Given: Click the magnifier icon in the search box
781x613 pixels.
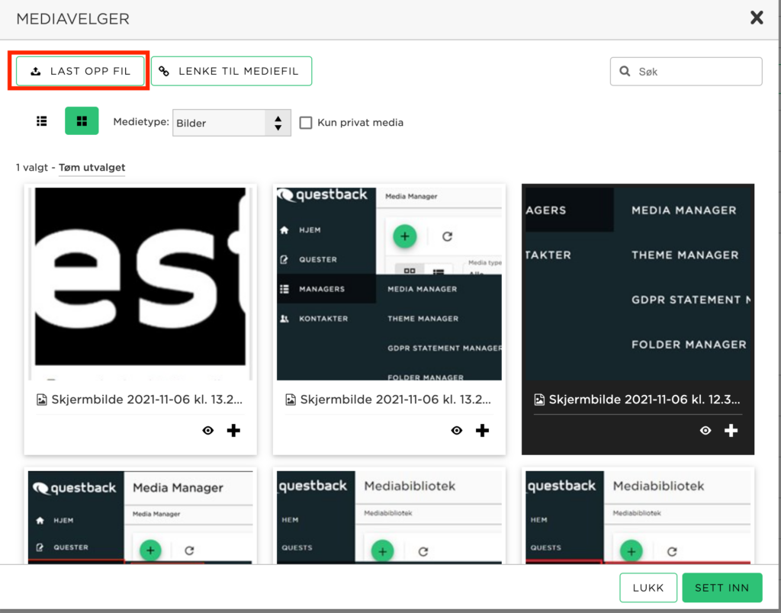Looking at the screenshot, I should (x=625, y=71).
